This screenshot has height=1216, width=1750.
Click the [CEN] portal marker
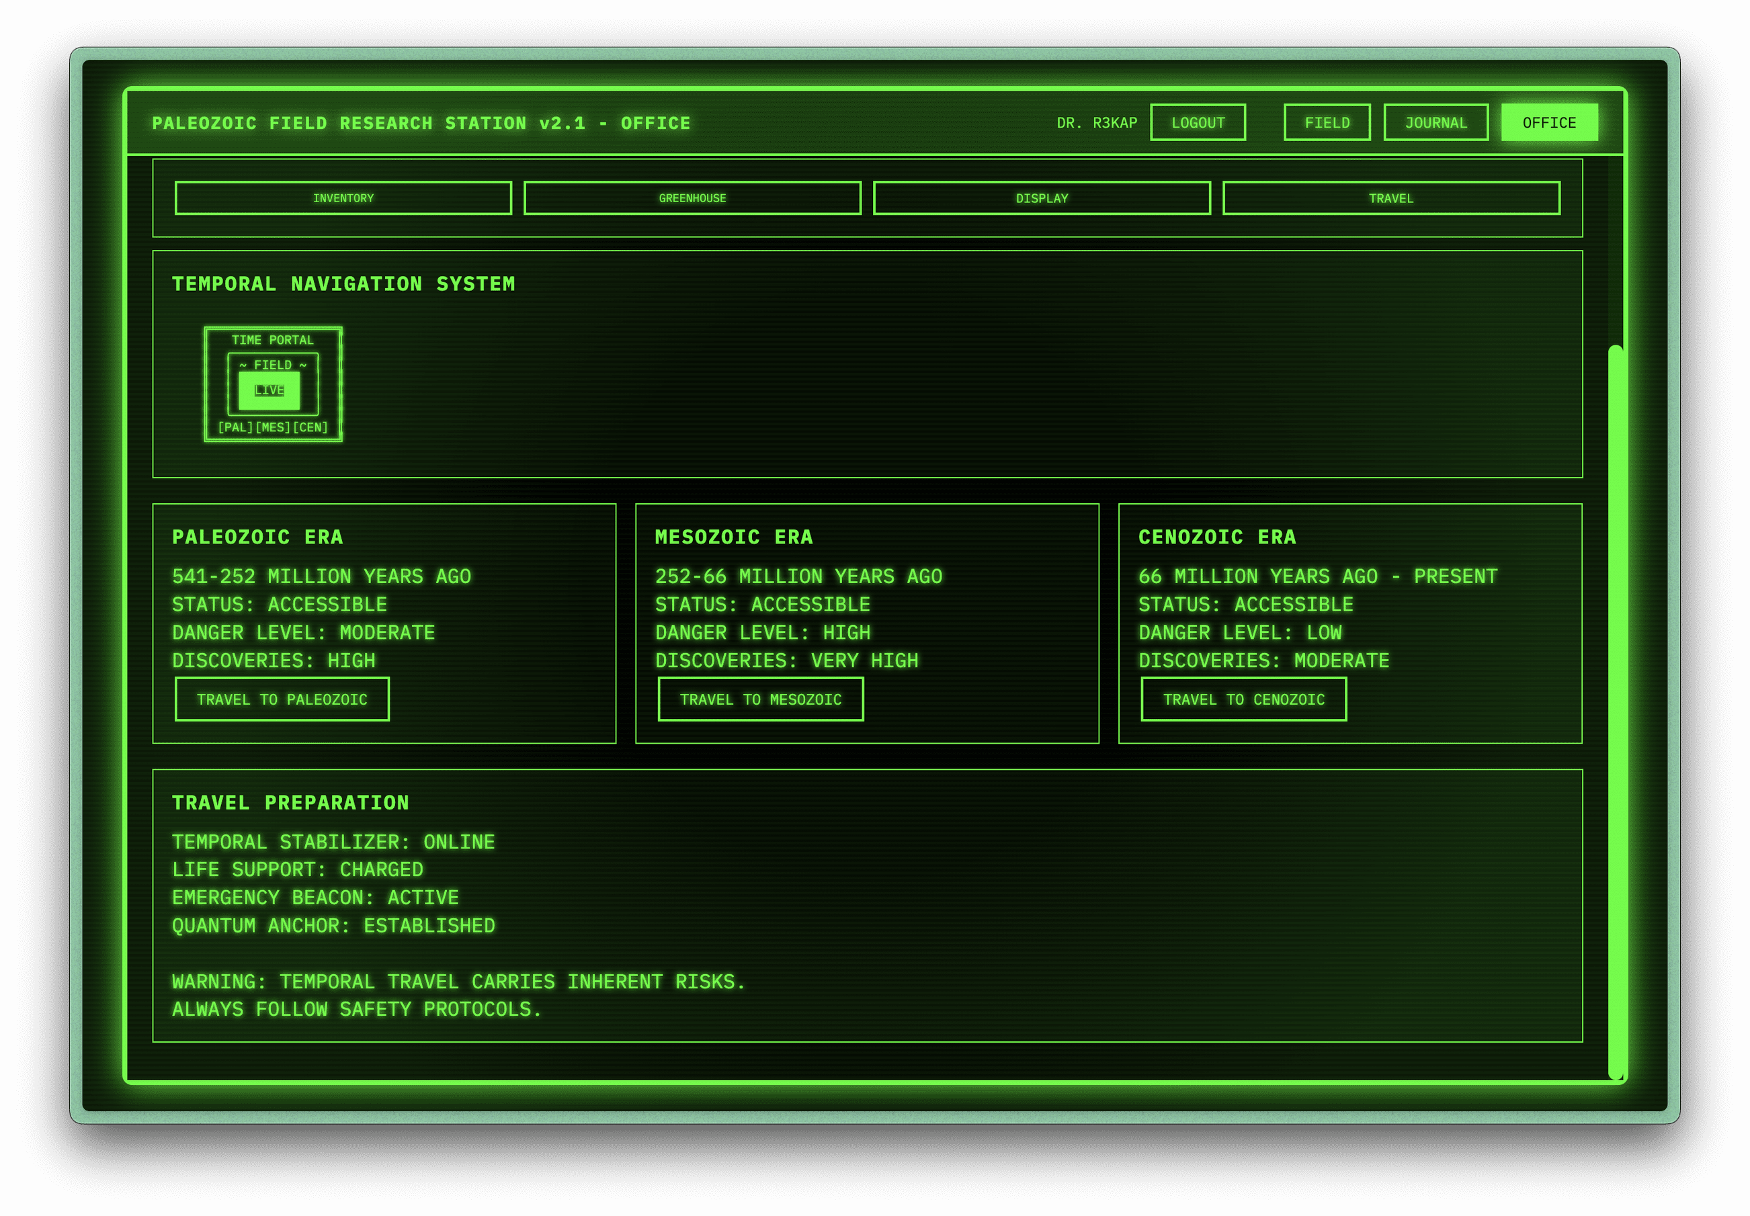310,427
